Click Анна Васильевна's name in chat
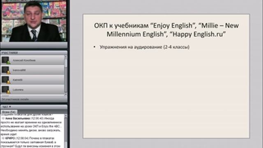The width and height of the screenshot is (263, 148). [x=17, y=118]
